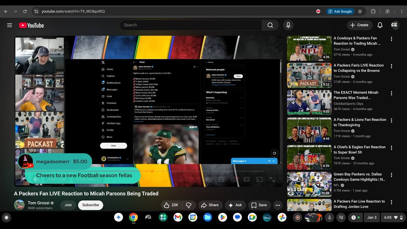Screen dimensions: 407x229
Task: Open options for Drafting Jordan Love video
Action: pyautogui.click(x=391, y=202)
